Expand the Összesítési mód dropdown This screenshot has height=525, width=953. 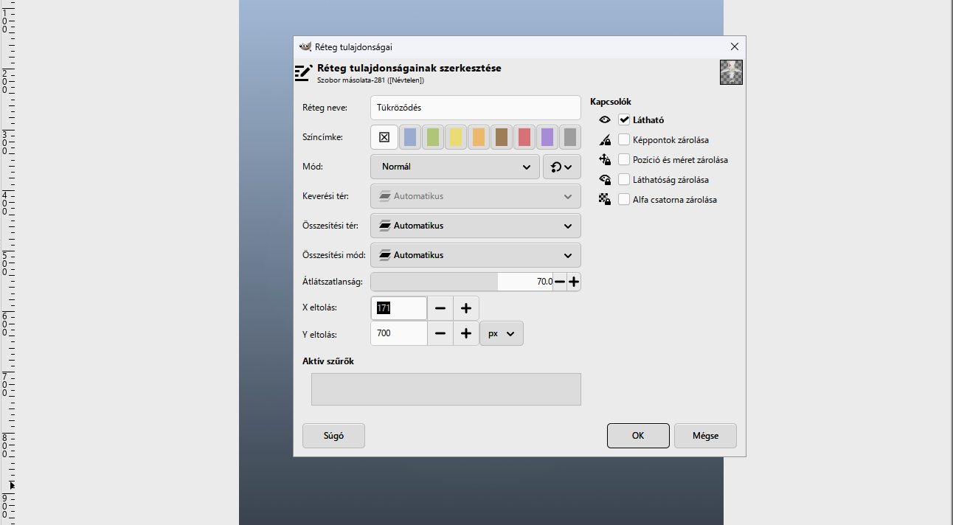click(475, 255)
